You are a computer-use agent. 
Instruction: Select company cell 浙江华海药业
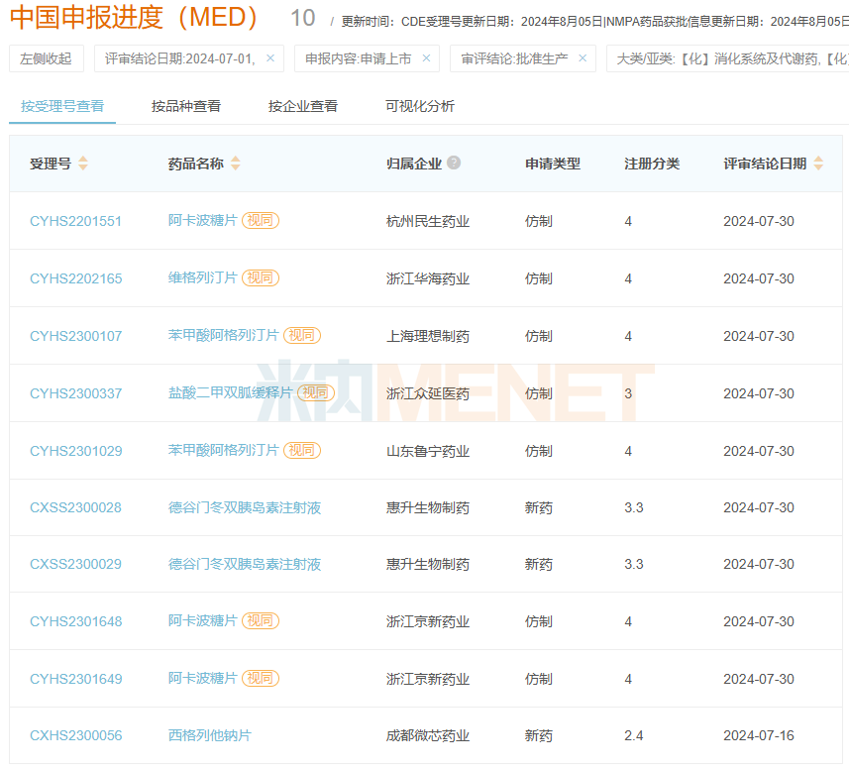[428, 278]
